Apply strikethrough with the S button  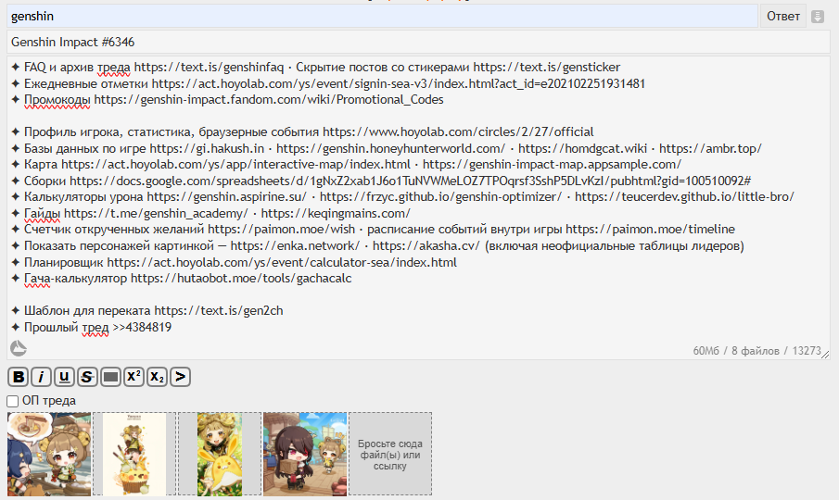(x=87, y=377)
